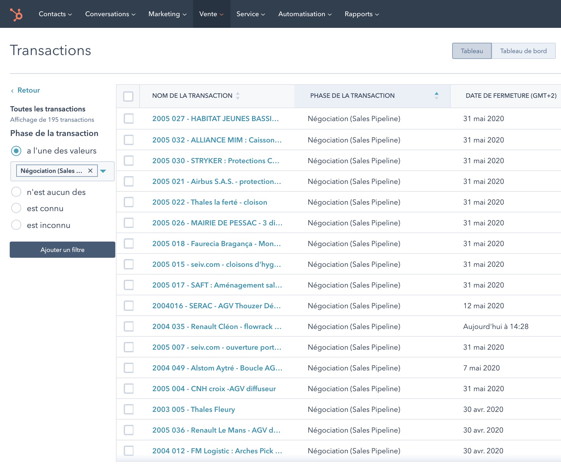Click the HubSpot sprocket logo
The image size is (561, 465).
coord(16,14)
